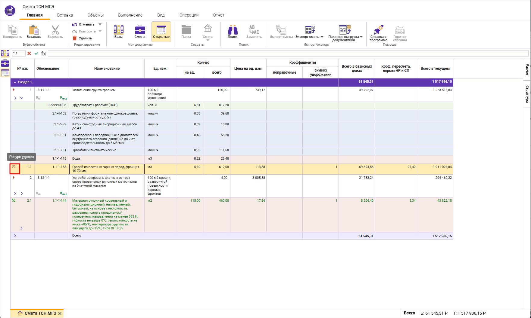The width and height of the screenshot is (531, 318).
Task: Close the Смета ТСН МГЭ document tab
Action: [x=60, y=313]
